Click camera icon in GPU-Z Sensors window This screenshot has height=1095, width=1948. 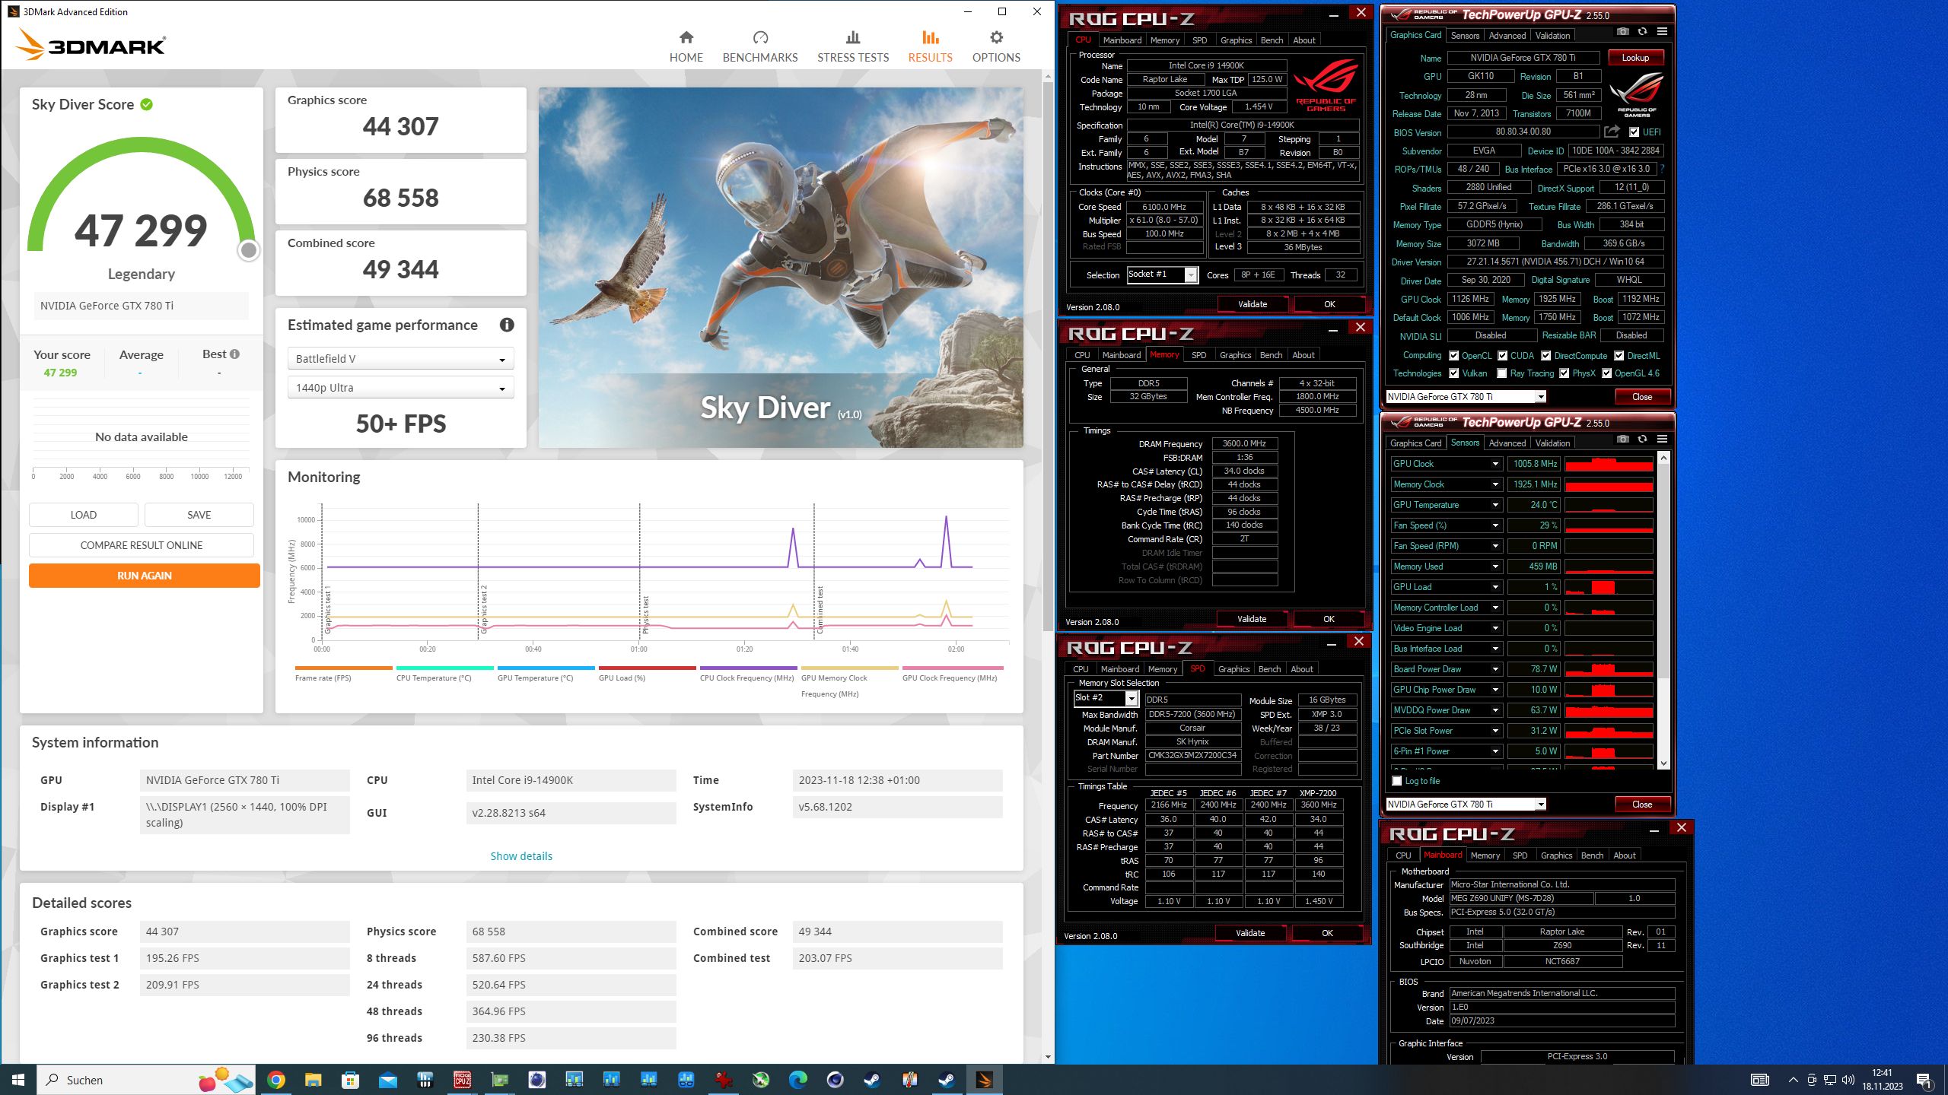tap(1622, 440)
